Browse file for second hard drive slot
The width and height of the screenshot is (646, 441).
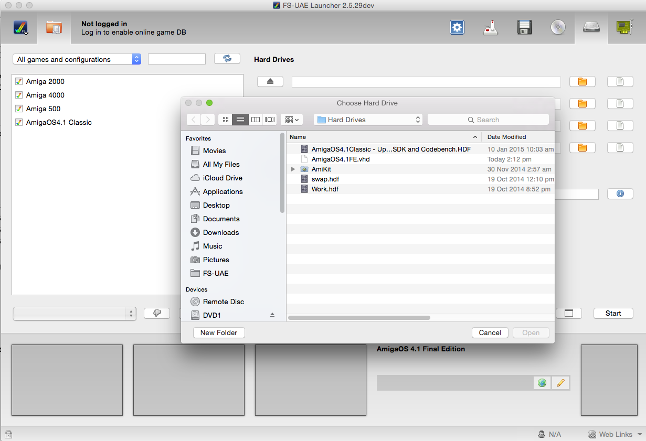point(620,104)
